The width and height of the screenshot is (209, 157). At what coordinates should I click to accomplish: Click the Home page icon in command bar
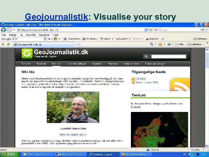pyautogui.click(x=152, y=44)
